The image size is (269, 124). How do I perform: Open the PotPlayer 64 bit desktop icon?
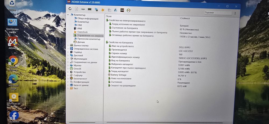click(14, 100)
